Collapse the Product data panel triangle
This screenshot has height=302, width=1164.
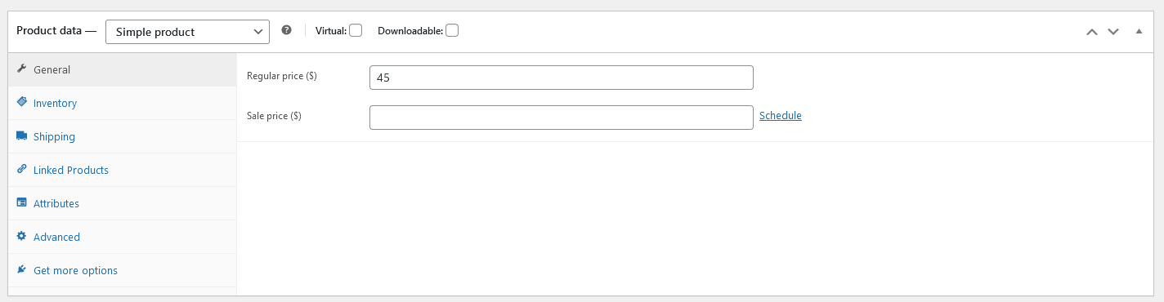click(x=1139, y=31)
